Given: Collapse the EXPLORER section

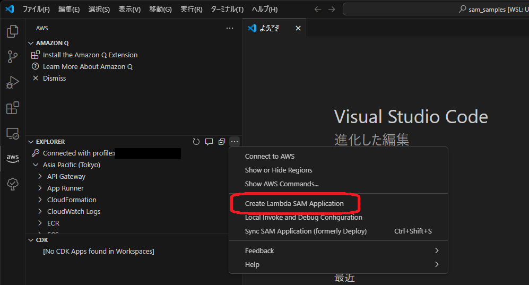Looking at the screenshot, I should pos(31,142).
